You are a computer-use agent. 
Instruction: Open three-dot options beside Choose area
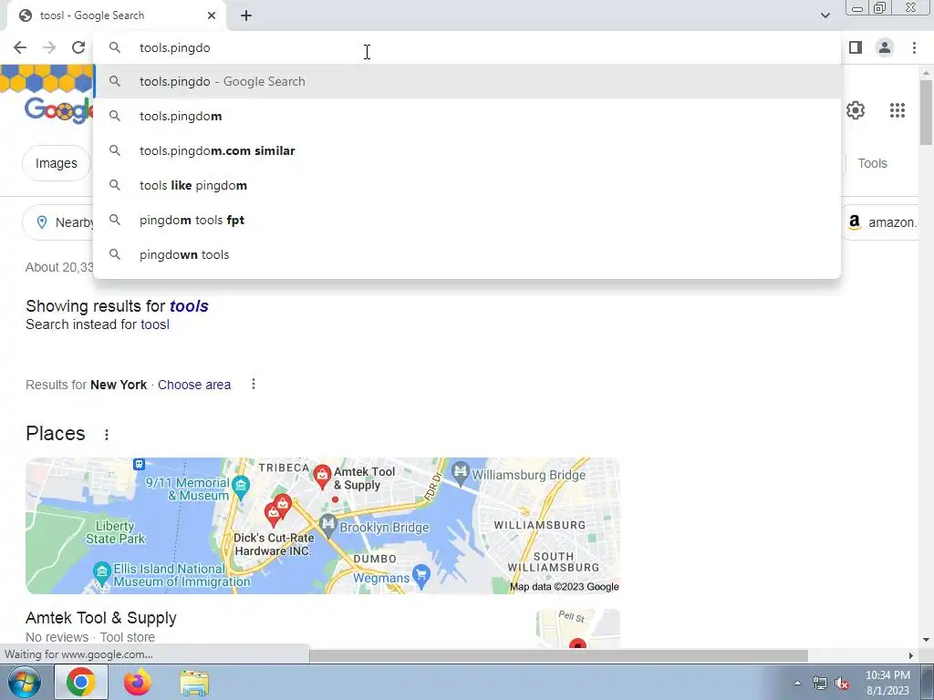tap(254, 384)
